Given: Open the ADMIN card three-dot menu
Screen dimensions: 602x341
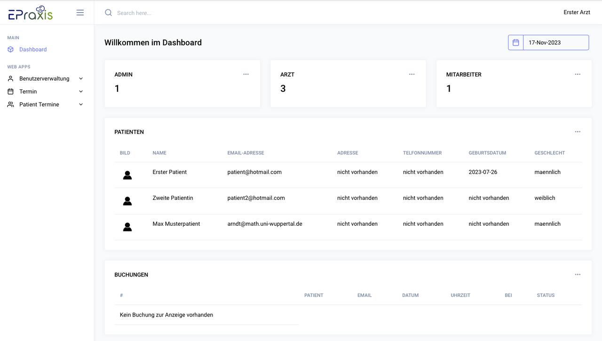Looking at the screenshot, I should pos(246,74).
